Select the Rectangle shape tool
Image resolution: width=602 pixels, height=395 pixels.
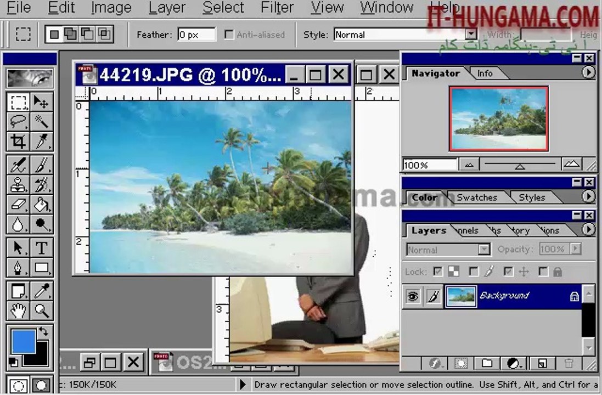coord(42,268)
